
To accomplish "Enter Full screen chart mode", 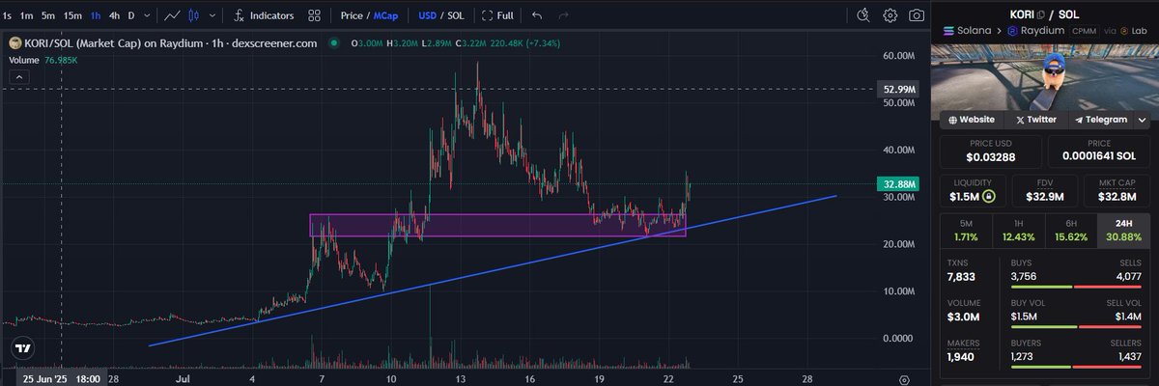I will coord(496,15).
